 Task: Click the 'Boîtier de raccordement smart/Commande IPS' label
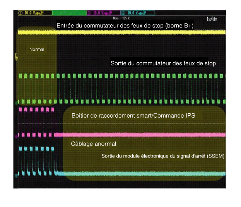[133, 116]
